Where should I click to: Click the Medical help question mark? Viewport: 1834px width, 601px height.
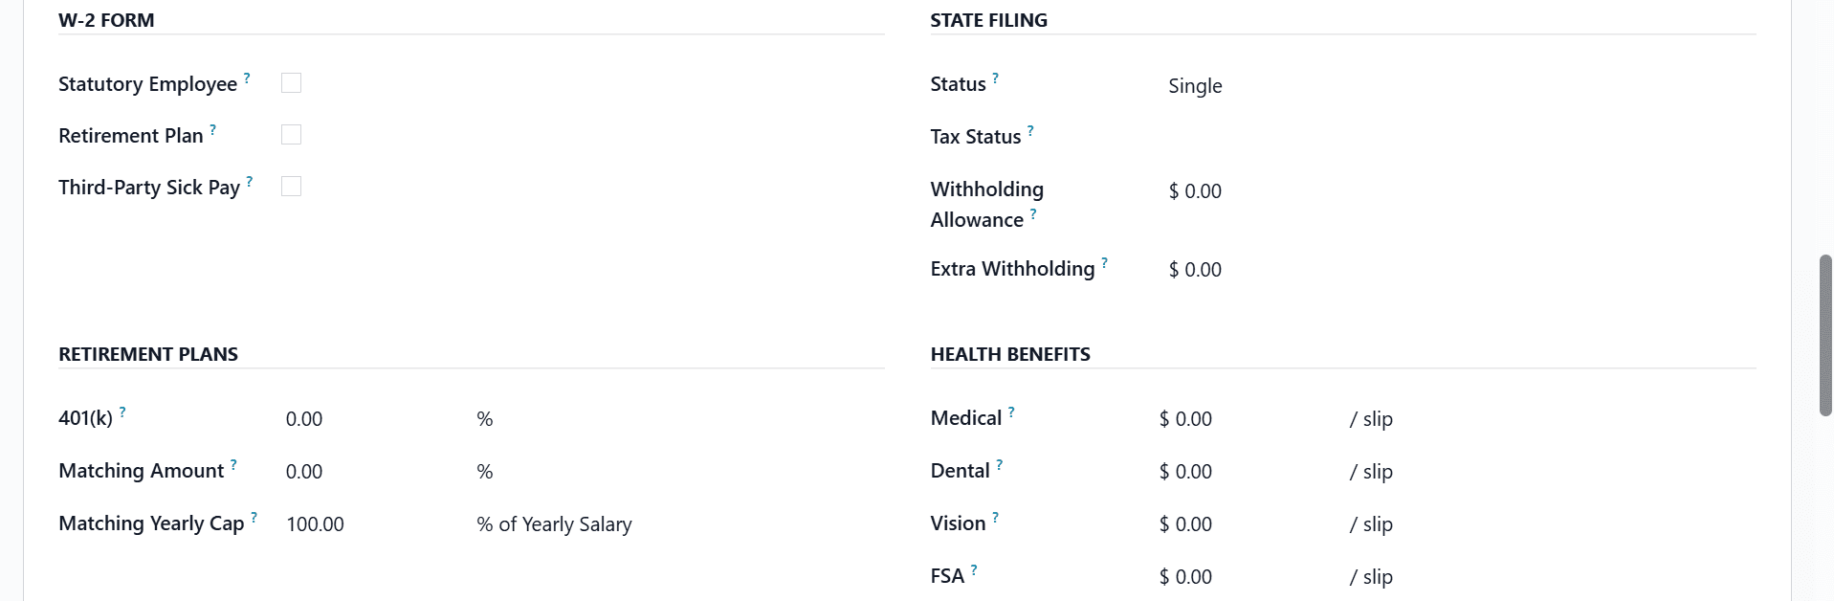(1011, 412)
